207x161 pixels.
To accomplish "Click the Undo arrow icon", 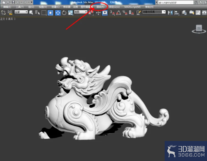I will [18, 2].
